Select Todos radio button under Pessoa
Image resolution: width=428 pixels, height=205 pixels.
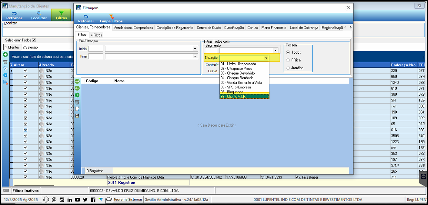[288, 52]
